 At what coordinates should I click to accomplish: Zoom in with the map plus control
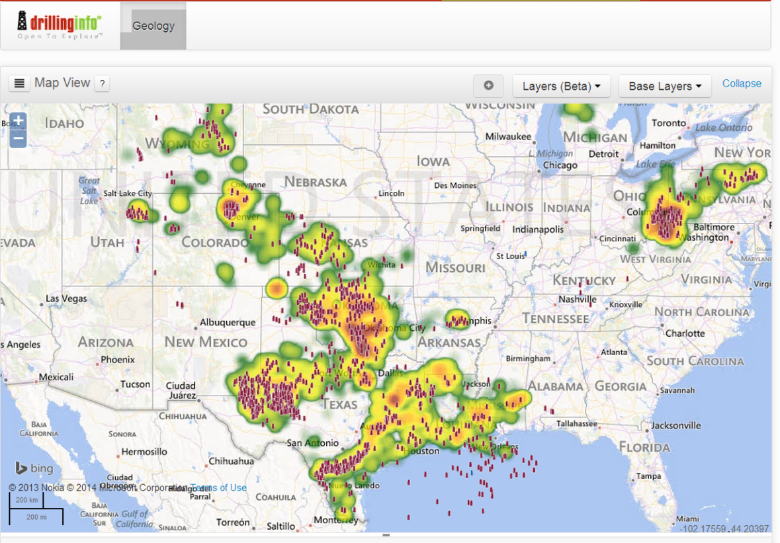18,121
